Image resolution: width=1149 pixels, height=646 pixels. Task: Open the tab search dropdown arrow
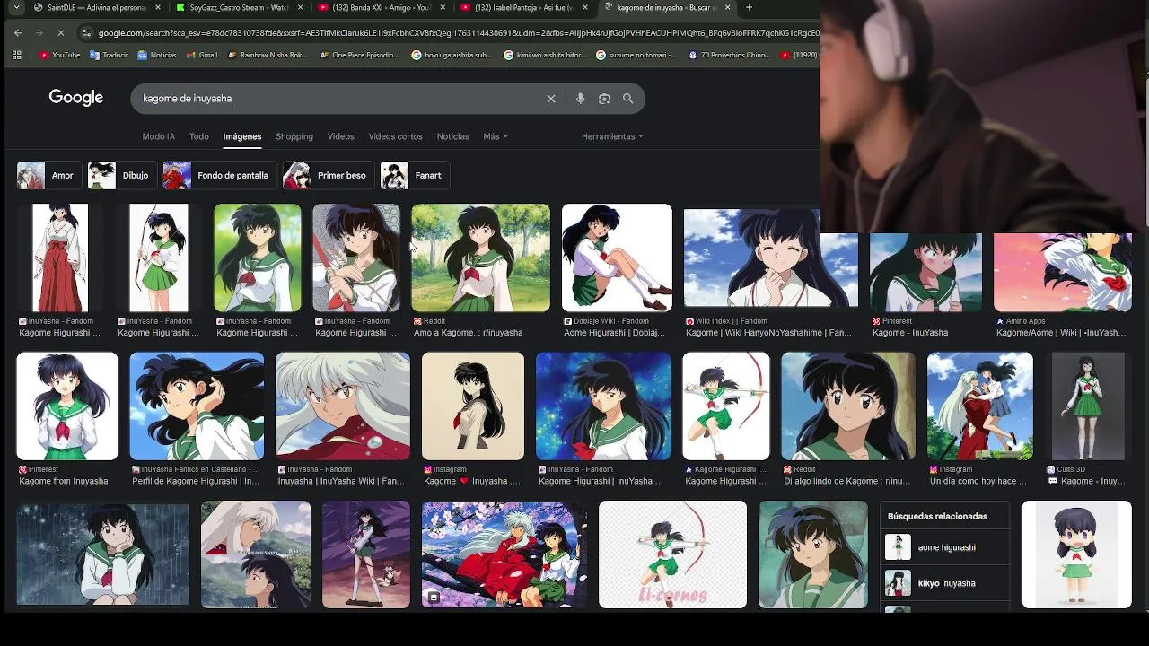coord(16,7)
